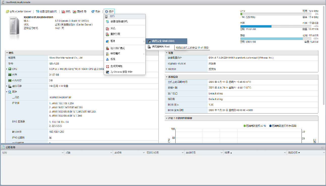Image resolution: width=326 pixels, height=186 pixels.
Task: Click the 权限 permissions user icon
Action: coord(107,59)
